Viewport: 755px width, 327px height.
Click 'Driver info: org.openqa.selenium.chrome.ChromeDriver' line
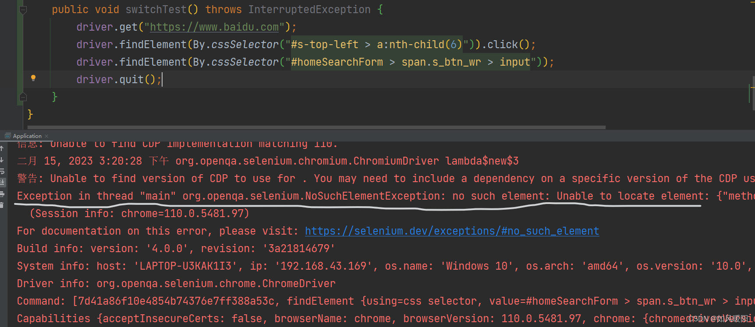[176, 284]
